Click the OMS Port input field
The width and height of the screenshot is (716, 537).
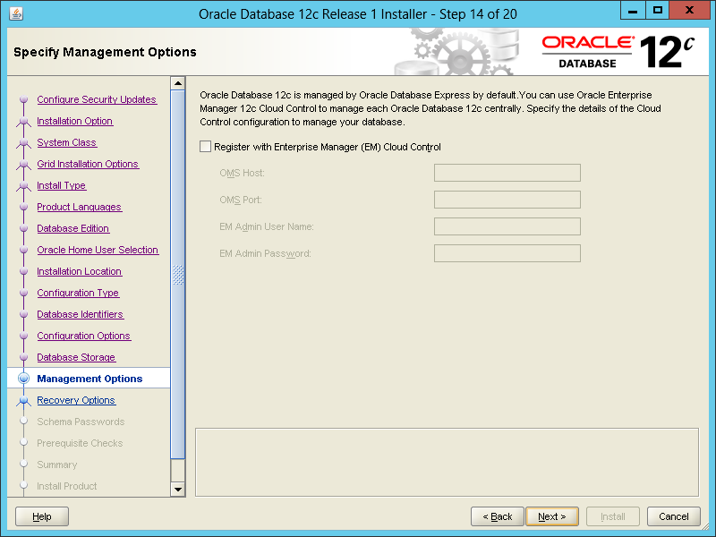pos(507,200)
